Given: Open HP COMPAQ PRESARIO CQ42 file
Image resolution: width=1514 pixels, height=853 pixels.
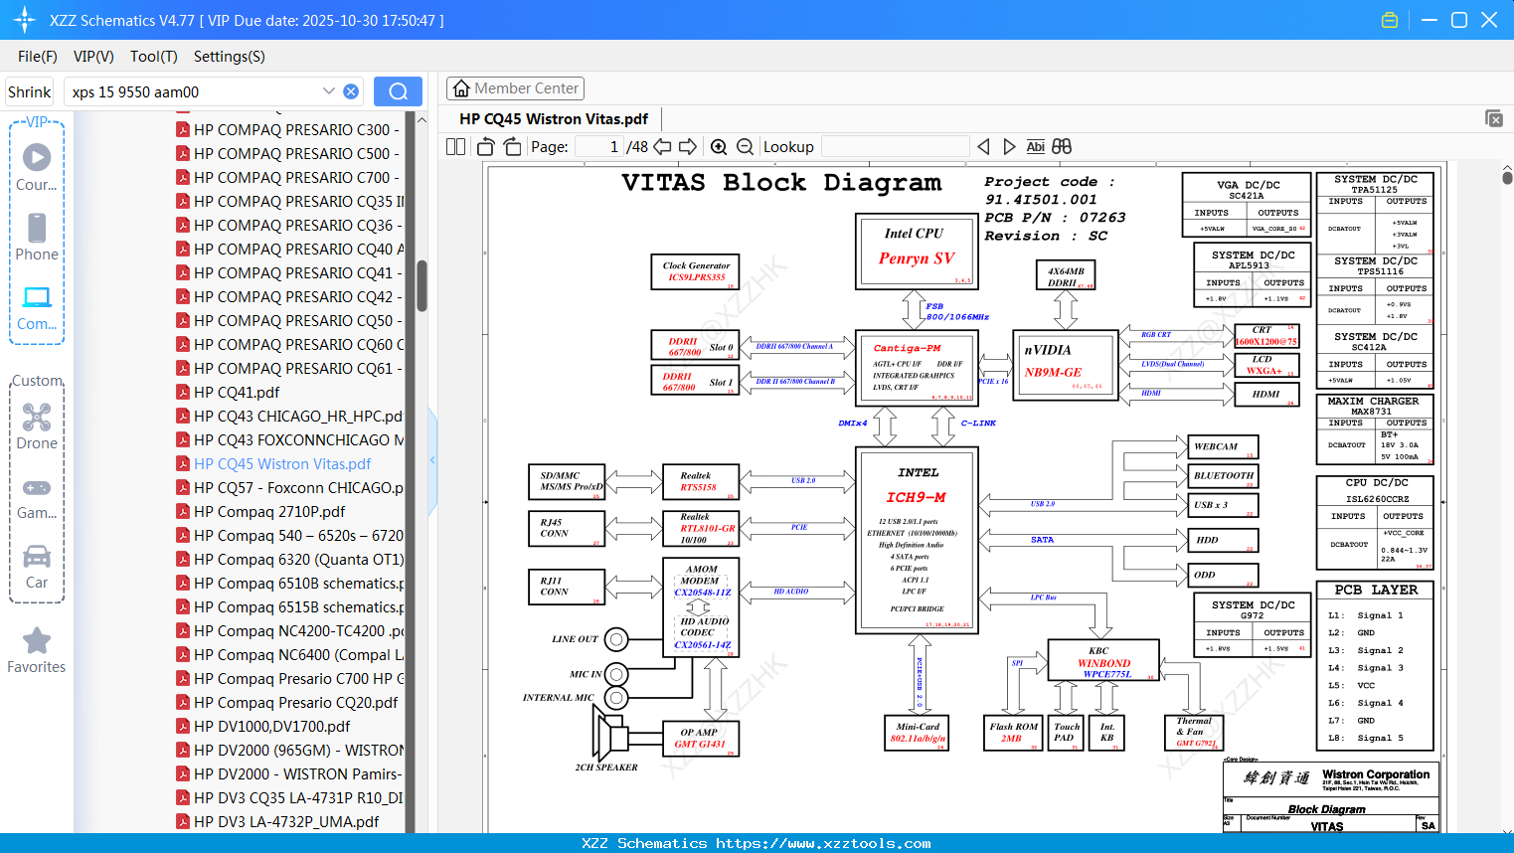Looking at the screenshot, I should [x=289, y=297].
